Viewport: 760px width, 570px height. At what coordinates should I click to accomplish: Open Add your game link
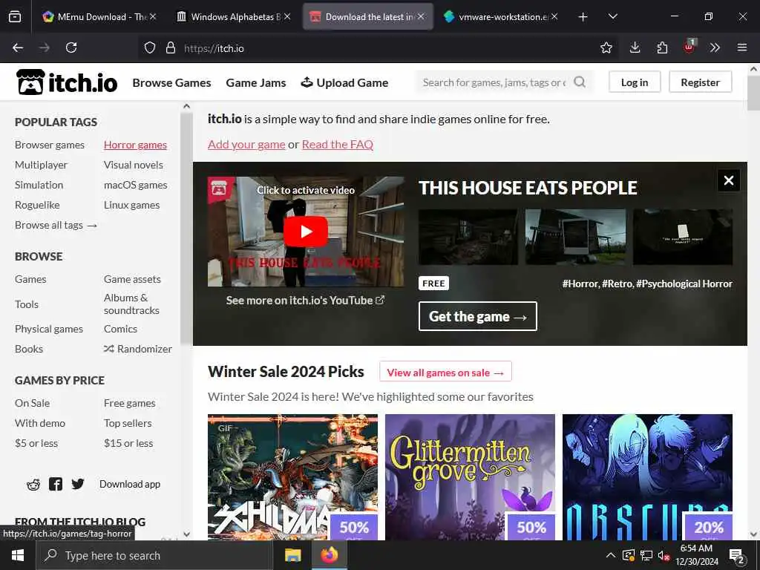coord(246,145)
